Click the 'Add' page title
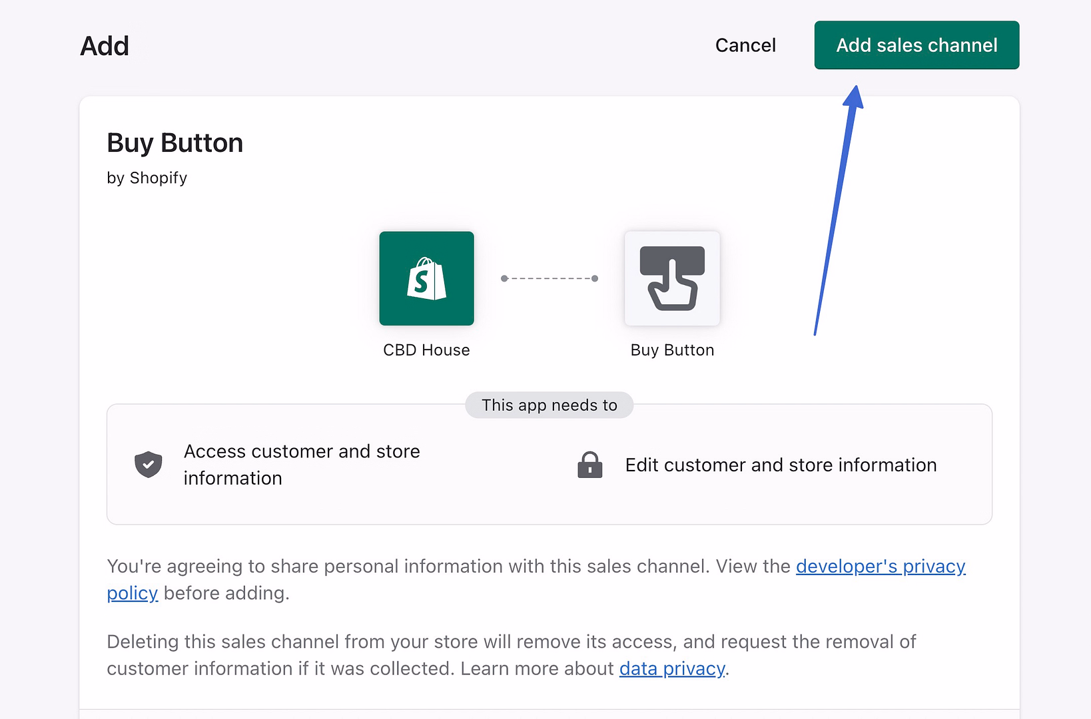Screen dimensions: 1091x719 (104, 45)
